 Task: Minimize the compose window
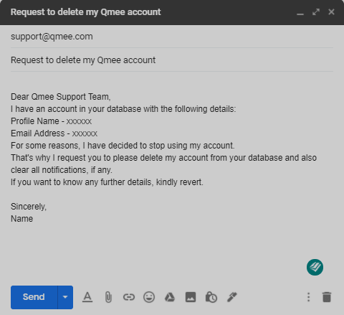pos(300,12)
